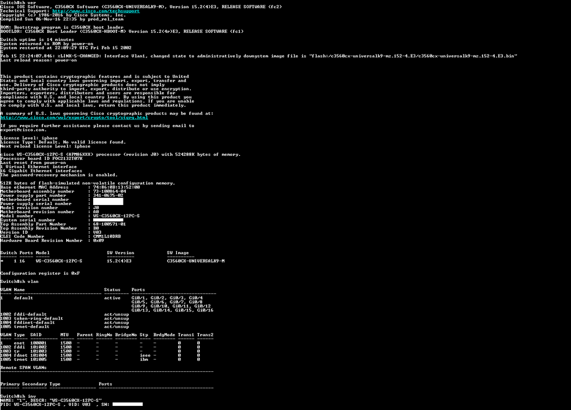The image size is (571, 410).
Task: Click 'Next reload license Level: ipbase' line
Action: (46, 146)
